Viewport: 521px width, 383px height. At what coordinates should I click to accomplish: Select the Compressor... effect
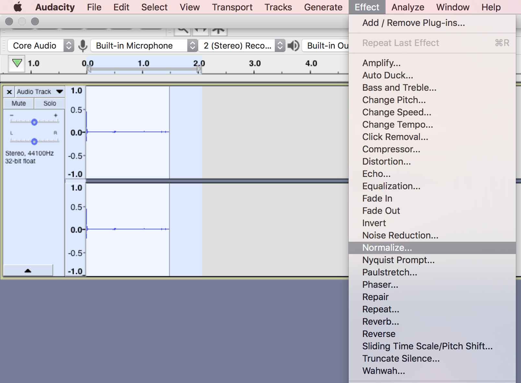[x=432, y=149]
